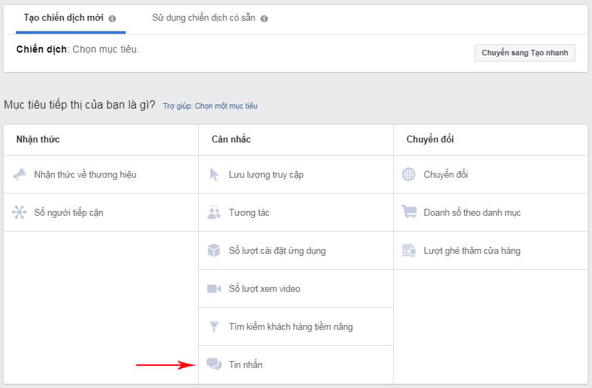The image size is (592, 388).
Task: Click the Chuyển đổi column header
Action: [430, 139]
